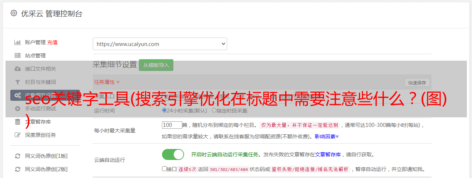The height and width of the screenshot is (178, 472).
Task: Go to 栏目与关键词 section
Action: [40, 82]
